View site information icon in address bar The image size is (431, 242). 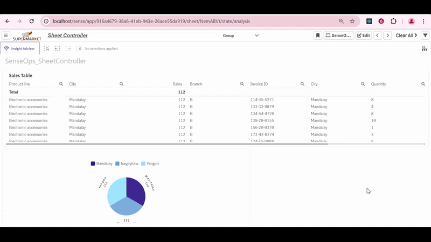click(46, 21)
